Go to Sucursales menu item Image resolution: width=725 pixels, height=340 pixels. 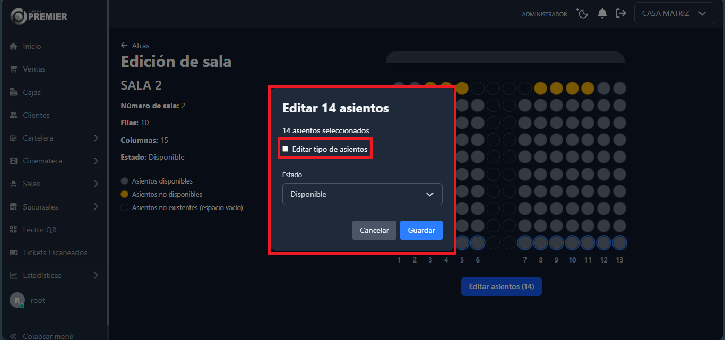click(40, 207)
